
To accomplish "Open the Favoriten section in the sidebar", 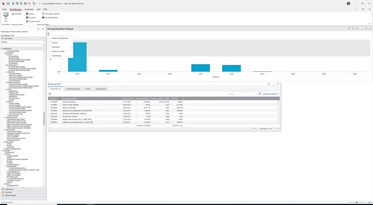I will coord(23,192).
